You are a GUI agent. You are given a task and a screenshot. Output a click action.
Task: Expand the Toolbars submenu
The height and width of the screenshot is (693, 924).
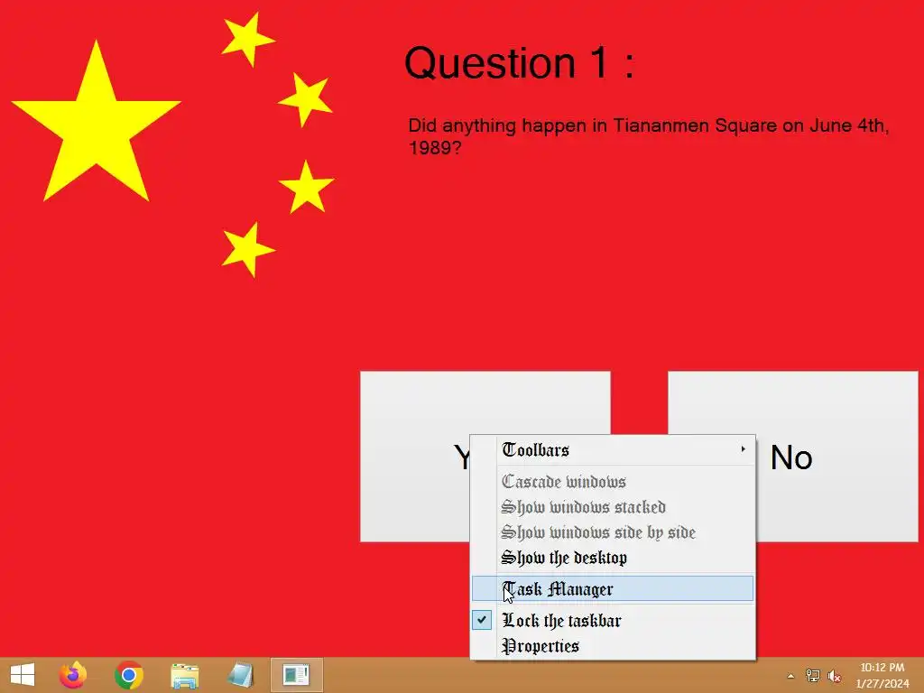pyautogui.click(x=613, y=450)
